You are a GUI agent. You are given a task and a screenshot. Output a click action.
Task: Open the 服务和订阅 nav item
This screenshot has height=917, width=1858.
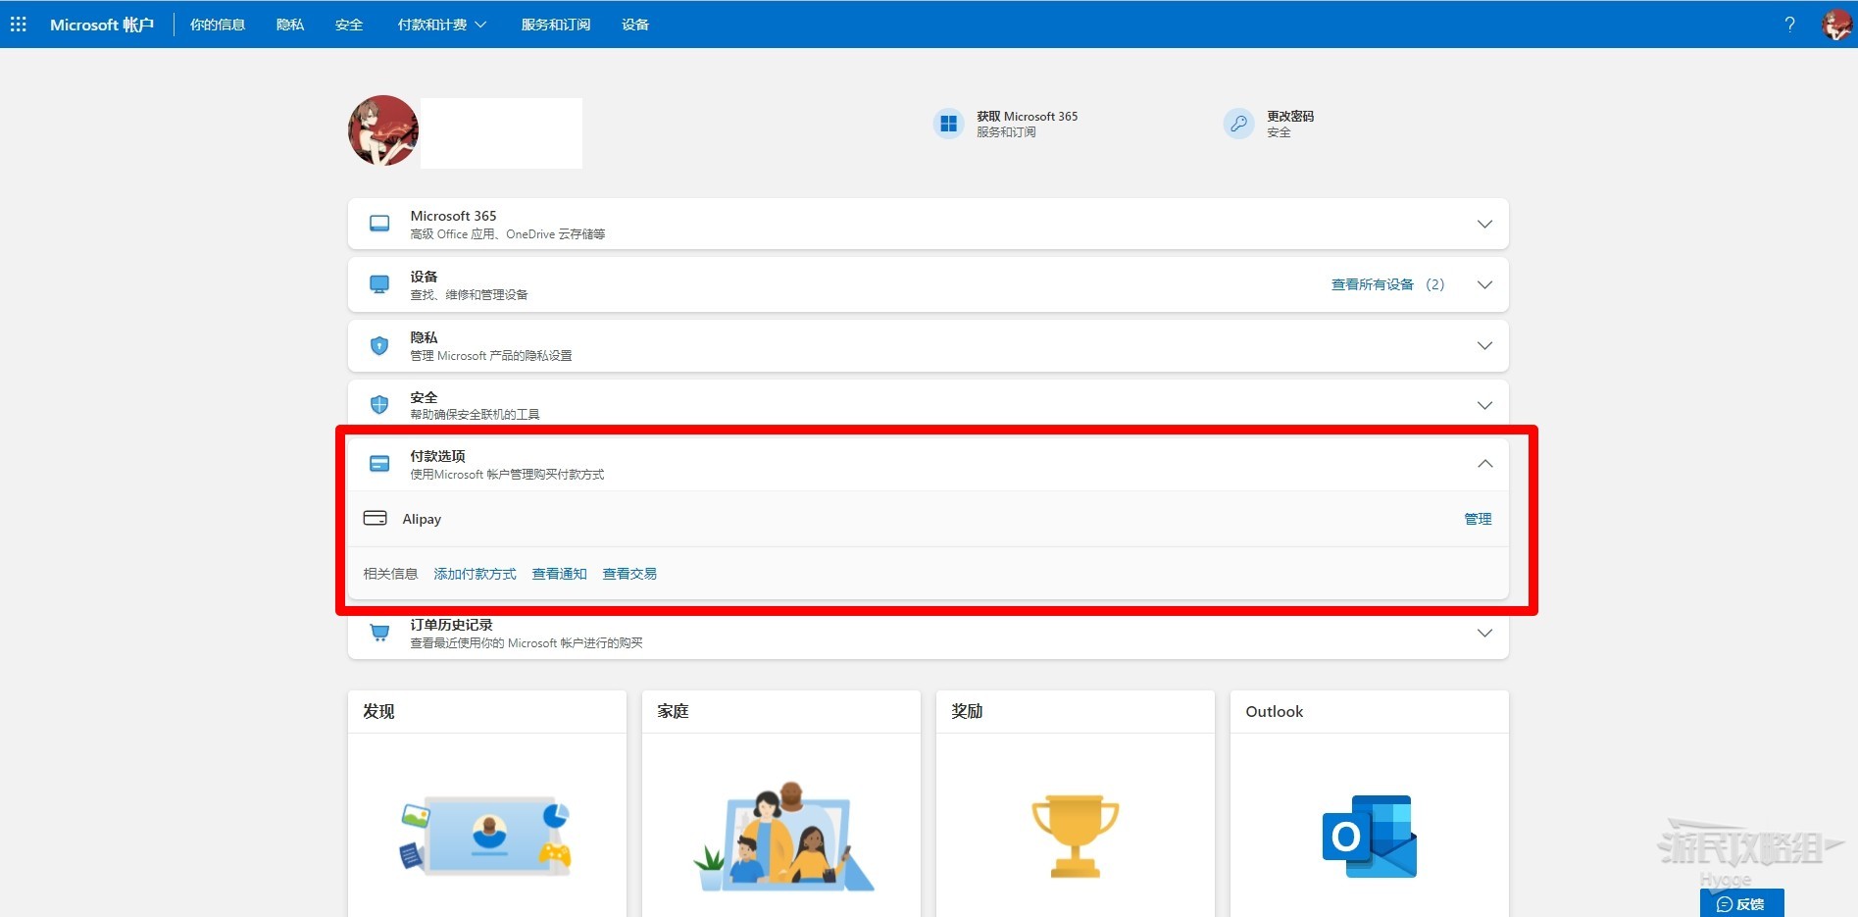[556, 25]
